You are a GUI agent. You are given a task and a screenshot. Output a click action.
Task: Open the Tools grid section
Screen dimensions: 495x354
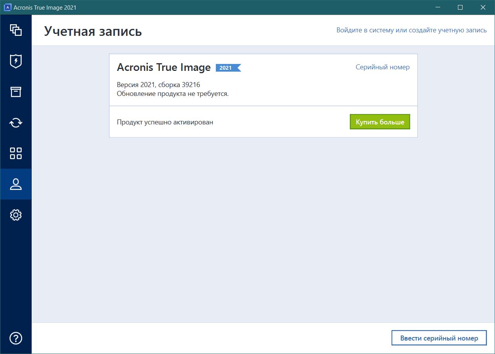click(15, 153)
